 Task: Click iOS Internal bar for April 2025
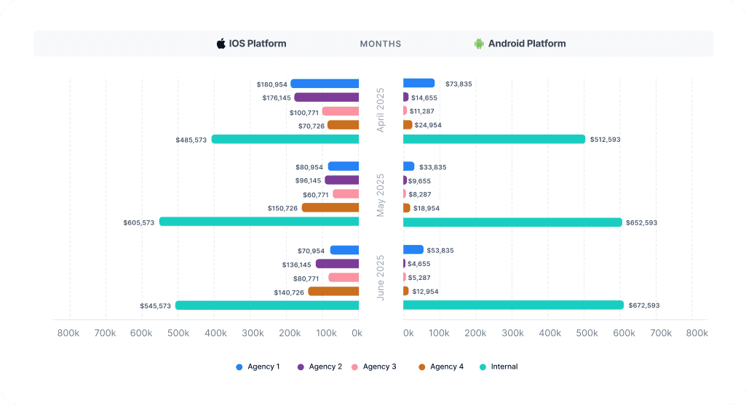pyautogui.click(x=285, y=139)
